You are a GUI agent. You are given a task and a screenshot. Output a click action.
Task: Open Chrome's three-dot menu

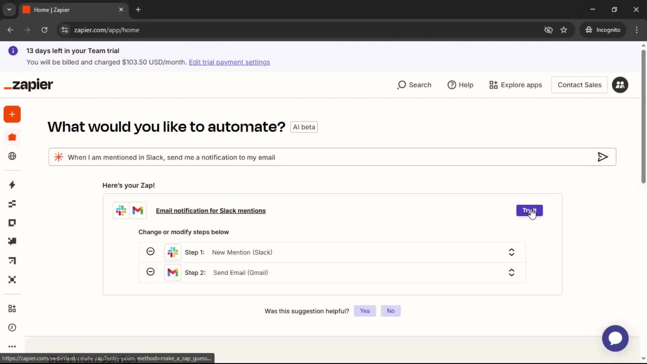[x=637, y=30]
